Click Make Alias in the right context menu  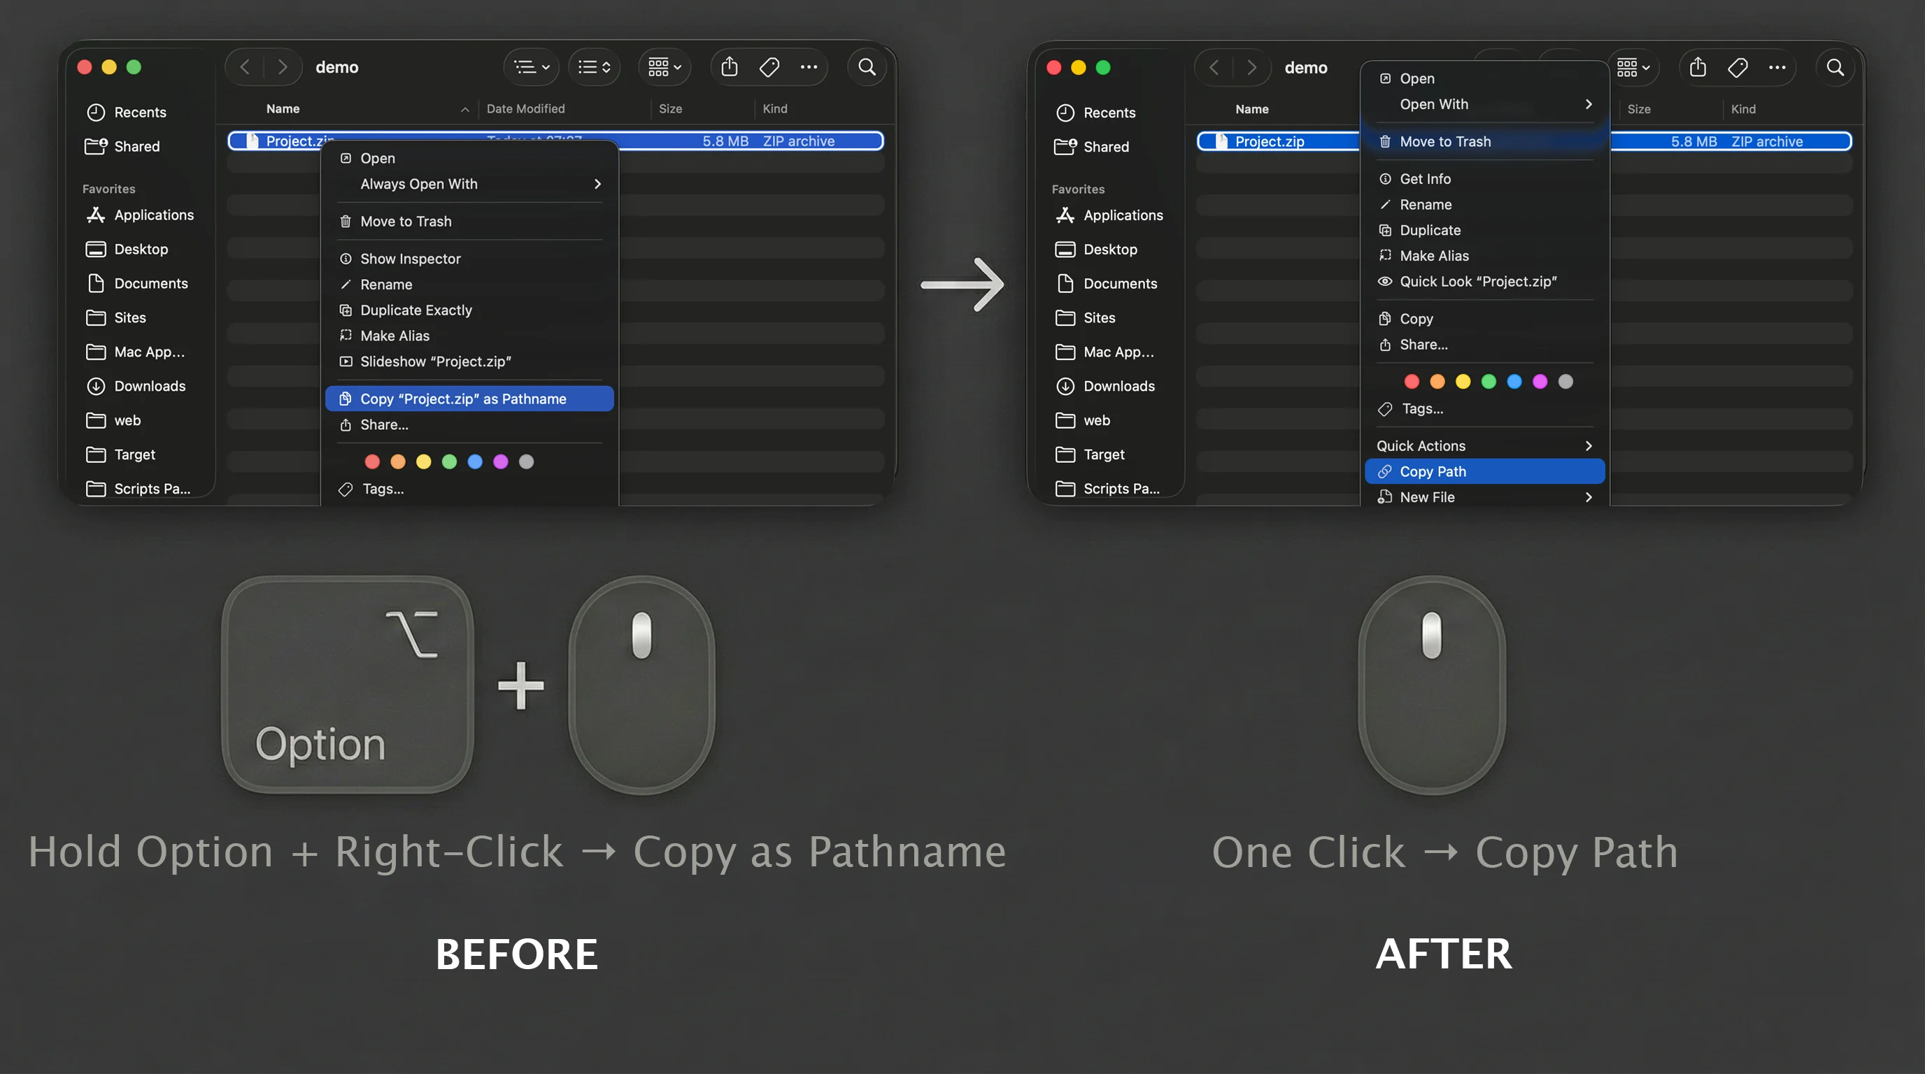(1485, 256)
